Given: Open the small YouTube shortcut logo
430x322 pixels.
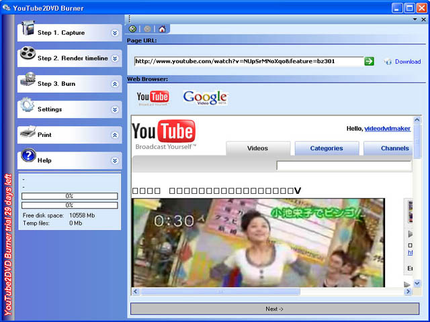Looking at the screenshot, I should pos(153,98).
